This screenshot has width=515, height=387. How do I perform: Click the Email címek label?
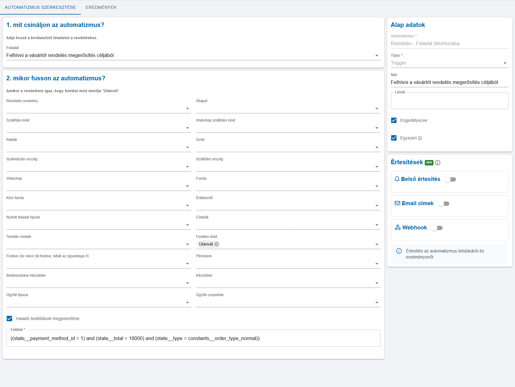click(417, 203)
